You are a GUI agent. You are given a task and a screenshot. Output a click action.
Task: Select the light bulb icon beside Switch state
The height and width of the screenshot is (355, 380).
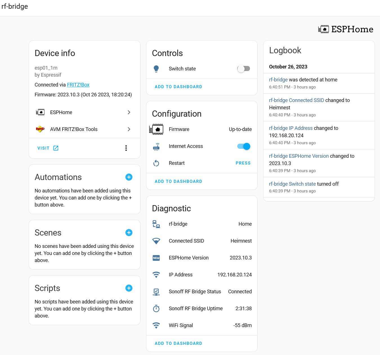[156, 68]
